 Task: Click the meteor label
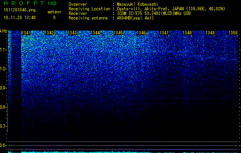tap(54, 12)
